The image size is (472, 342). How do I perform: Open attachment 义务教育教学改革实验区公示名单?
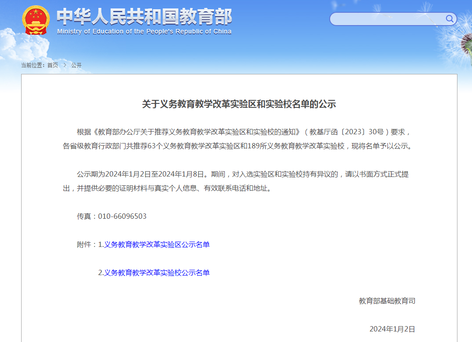(157, 245)
